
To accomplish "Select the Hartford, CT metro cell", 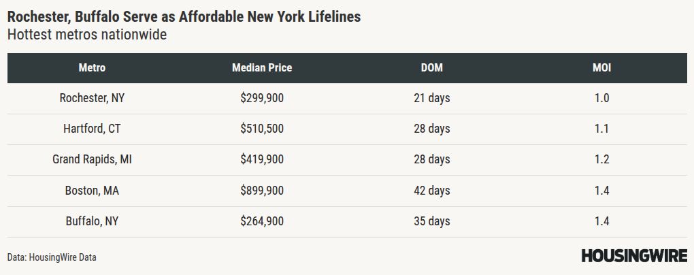I will tap(92, 129).
